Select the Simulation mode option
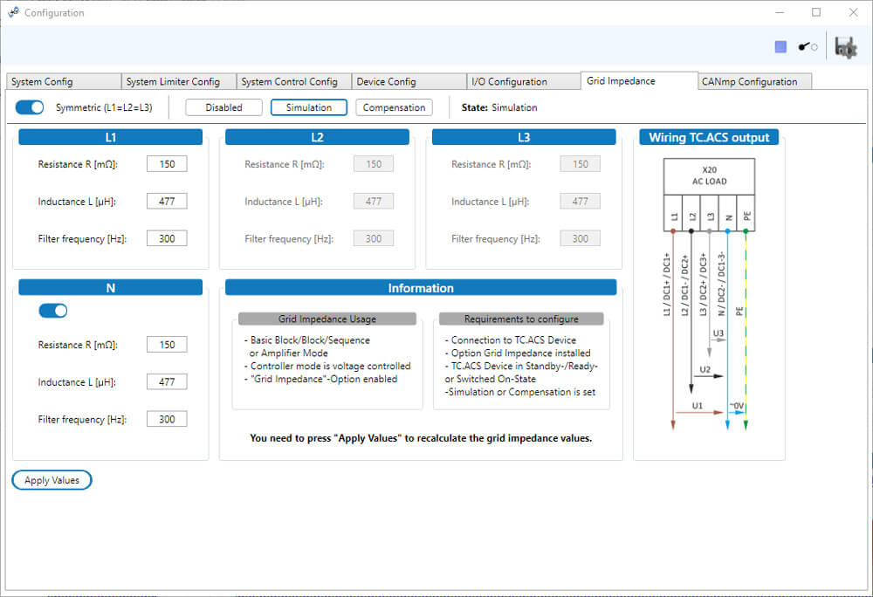The image size is (873, 597). pos(308,107)
